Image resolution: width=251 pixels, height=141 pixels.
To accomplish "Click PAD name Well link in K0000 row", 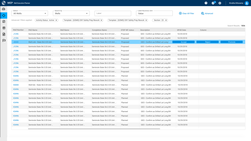I will coord(41,85).
